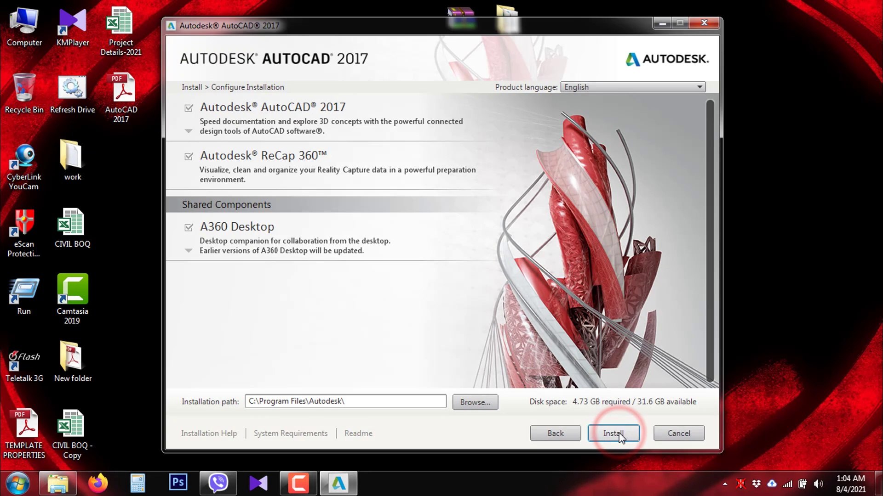Open the Product language dropdown
The width and height of the screenshot is (883, 496).
633,87
